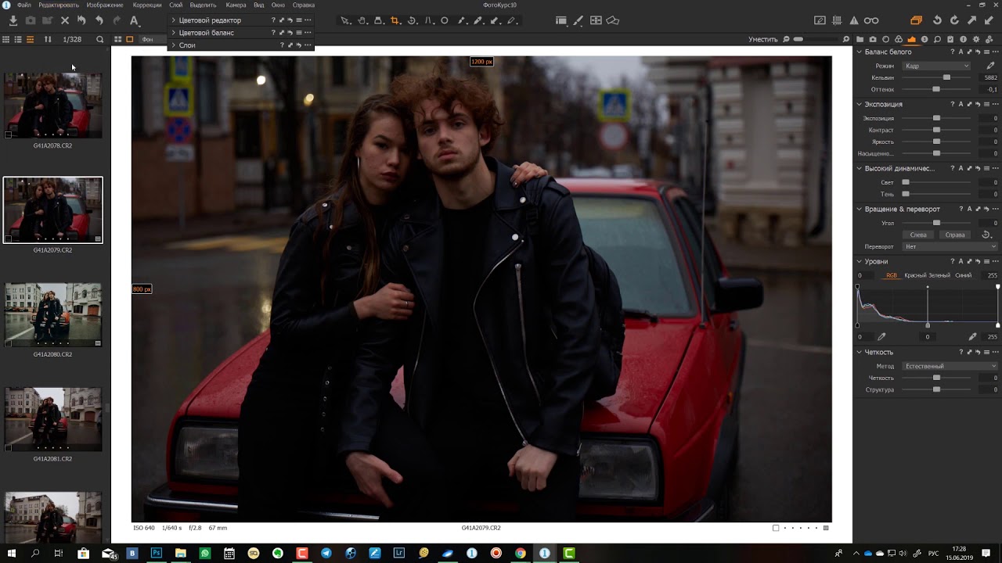Collapse the Уровни panel

click(859, 261)
